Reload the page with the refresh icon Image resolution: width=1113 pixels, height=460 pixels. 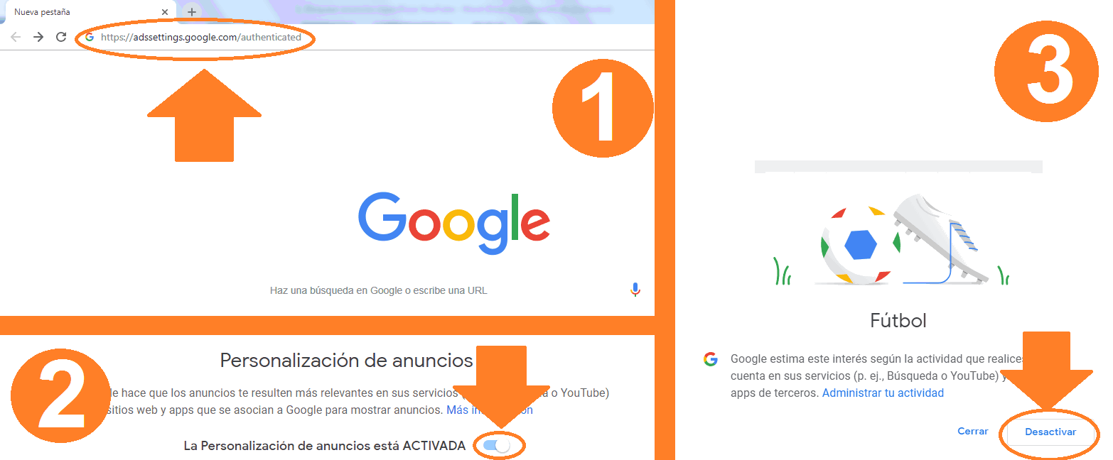(x=61, y=37)
